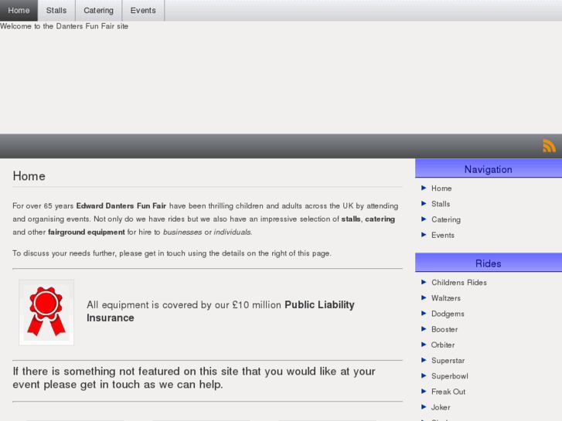Switch to the Catering top menu tab
The height and width of the screenshot is (421, 562).
coord(99,10)
